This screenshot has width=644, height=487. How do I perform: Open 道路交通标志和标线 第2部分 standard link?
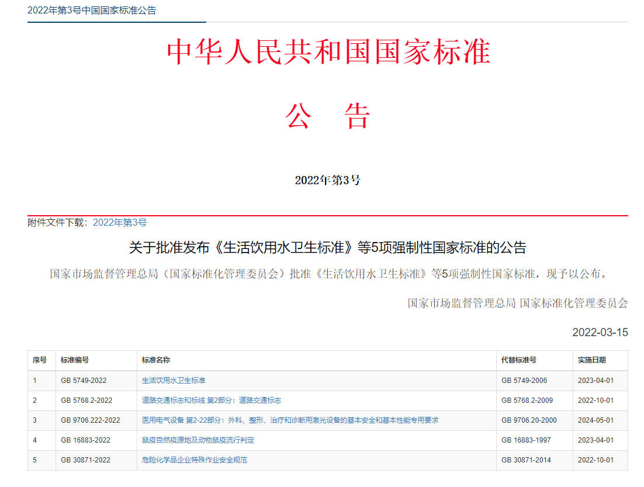(x=212, y=400)
